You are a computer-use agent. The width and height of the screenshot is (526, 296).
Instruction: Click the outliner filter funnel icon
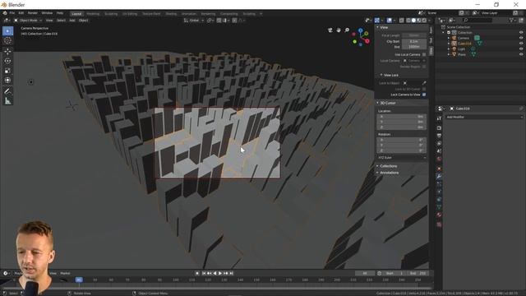pyautogui.click(x=511, y=21)
